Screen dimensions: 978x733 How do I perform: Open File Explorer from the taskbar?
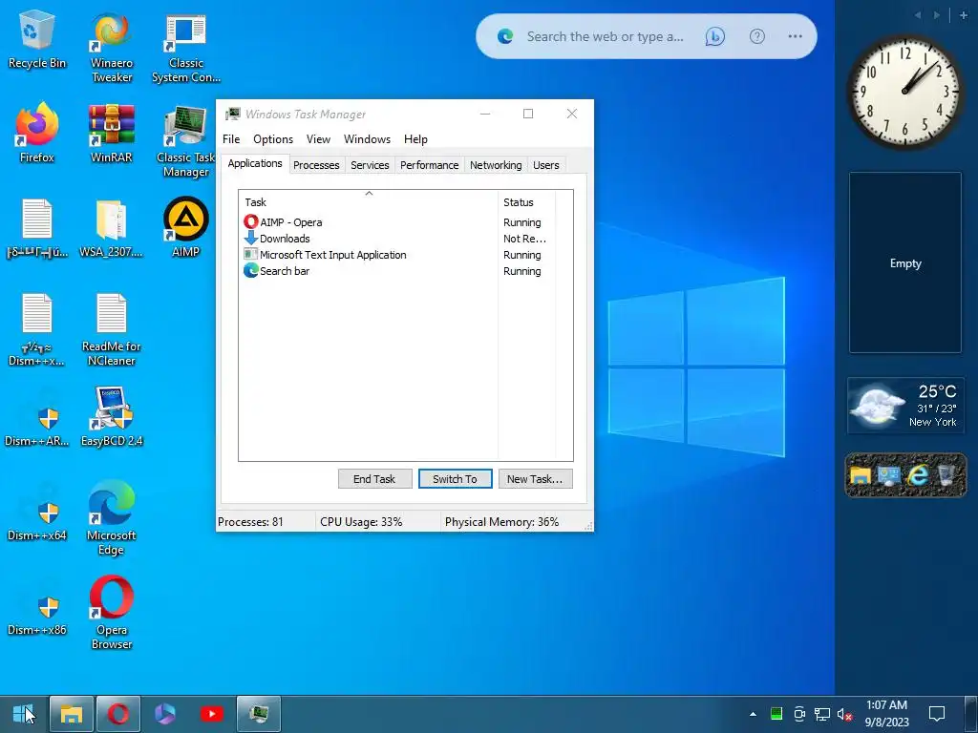click(x=71, y=714)
